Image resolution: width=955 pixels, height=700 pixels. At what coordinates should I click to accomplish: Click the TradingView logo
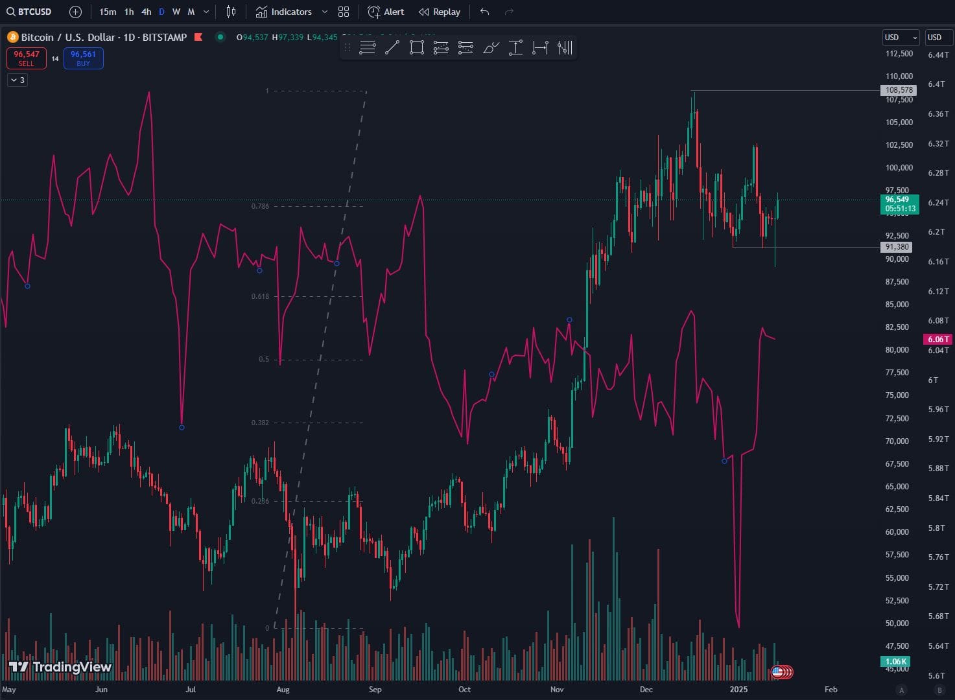point(60,667)
